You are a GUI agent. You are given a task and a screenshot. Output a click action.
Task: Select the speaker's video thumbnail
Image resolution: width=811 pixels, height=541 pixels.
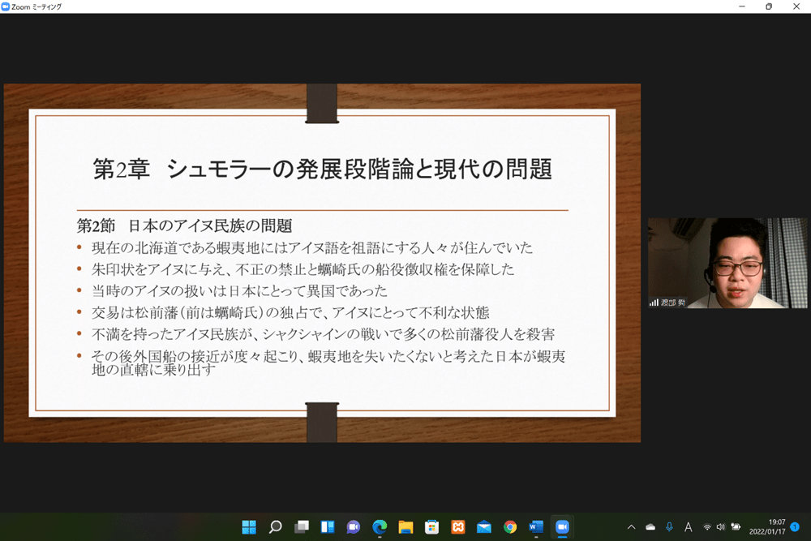coord(727,263)
